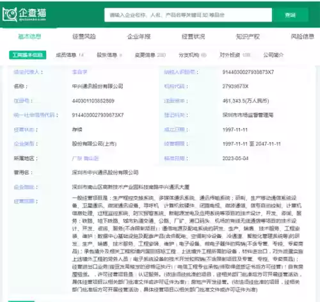The image size is (320, 302).
Task: Click approval date 2023-05-04
Action: tap(236, 158)
